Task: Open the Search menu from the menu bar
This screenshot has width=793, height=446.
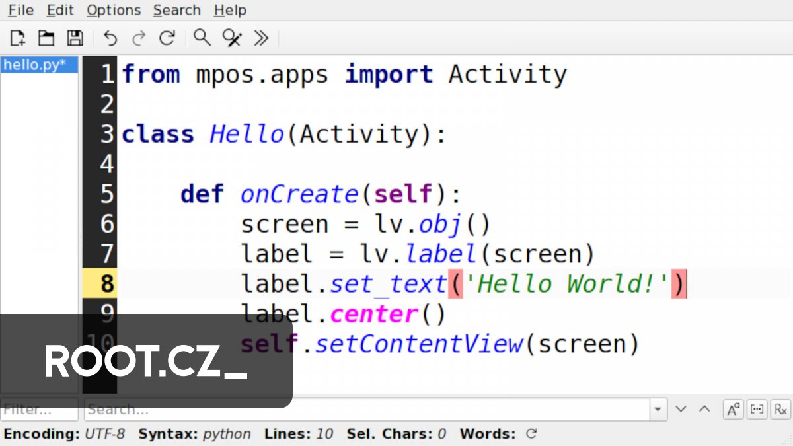Action: pyautogui.click(x=176, y=10)
